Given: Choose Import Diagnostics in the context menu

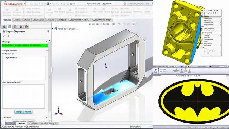Looking at the screenshot, I should point(209,34).
